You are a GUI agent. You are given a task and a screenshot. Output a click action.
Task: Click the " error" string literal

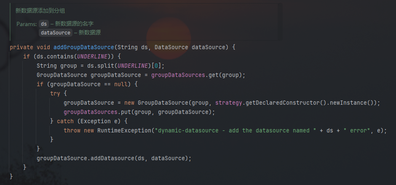pos(356,131)
